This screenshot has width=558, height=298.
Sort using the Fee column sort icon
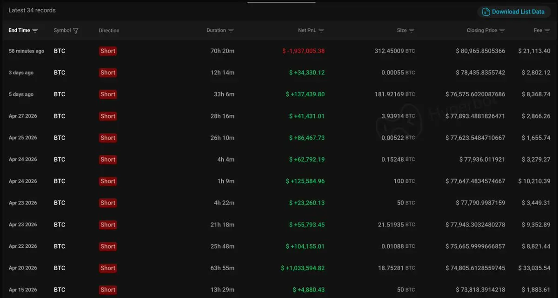coord(547,31)
